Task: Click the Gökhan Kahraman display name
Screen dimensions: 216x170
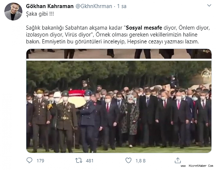Action: (x=50, y=6)
